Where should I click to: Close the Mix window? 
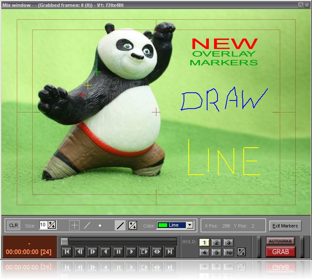(x=306, y=5)
